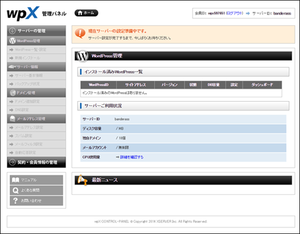Open 新規インストール in the sidebar
This screenshot has height=234, width=300.
pyautogui.click(x=36, y=58)
